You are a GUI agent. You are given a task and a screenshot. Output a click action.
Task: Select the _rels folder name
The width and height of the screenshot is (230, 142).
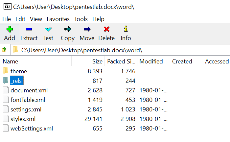coord(16,81)
